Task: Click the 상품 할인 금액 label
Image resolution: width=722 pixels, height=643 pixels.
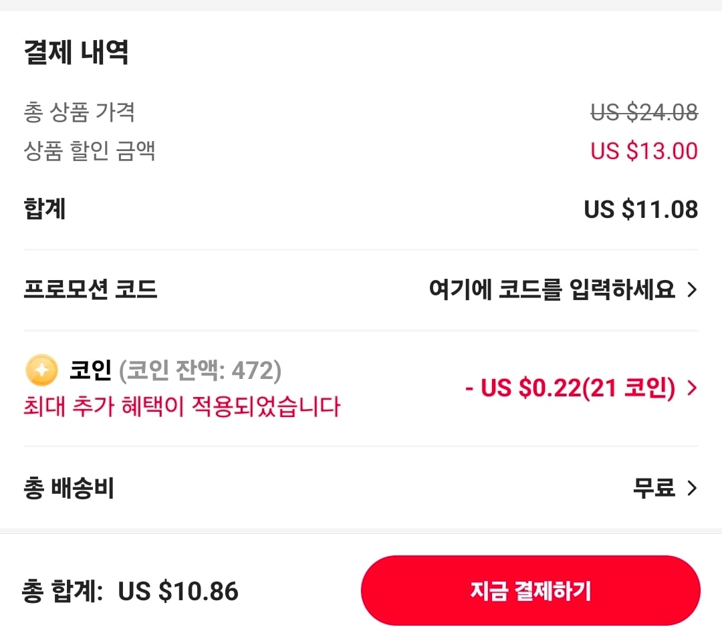Action: pyautogui.click(x=90, y=151)
